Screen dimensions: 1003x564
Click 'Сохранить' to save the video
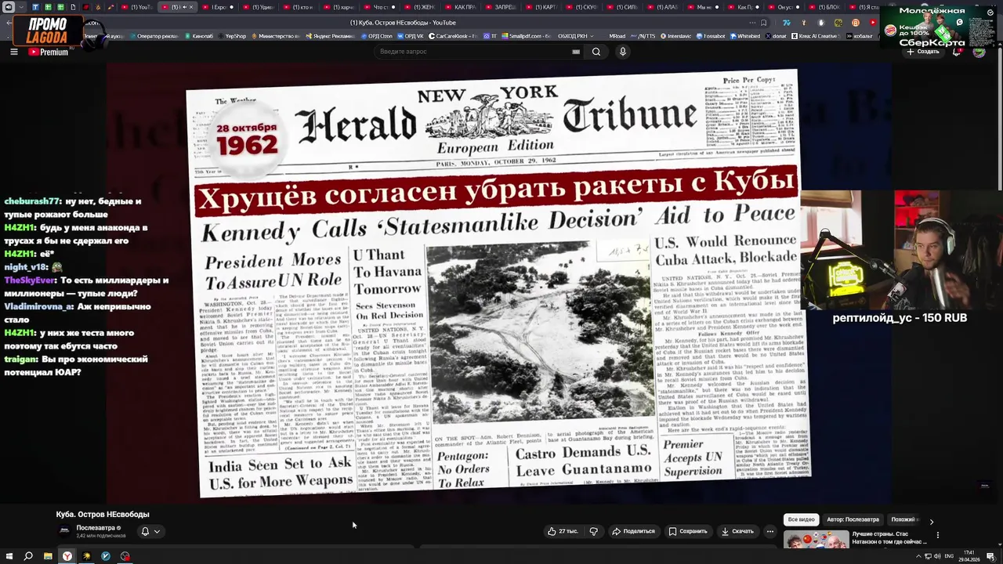tap(687, 531)
